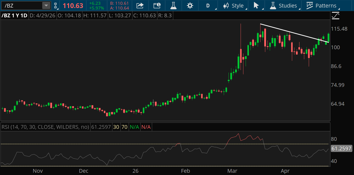
Task: Open chart settings gear icon
Action: point(190,6)
